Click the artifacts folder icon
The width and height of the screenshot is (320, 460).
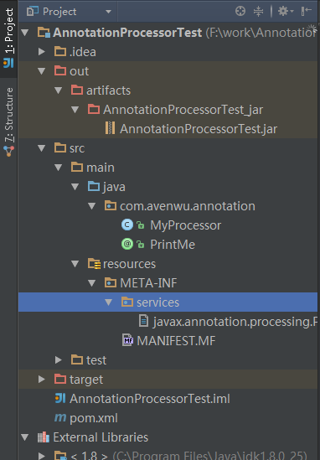pos(77,90)
